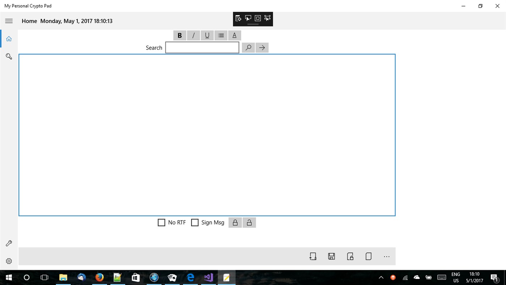
Task: Open app settings with the gear sidebar icon
Action: [9, 261]
